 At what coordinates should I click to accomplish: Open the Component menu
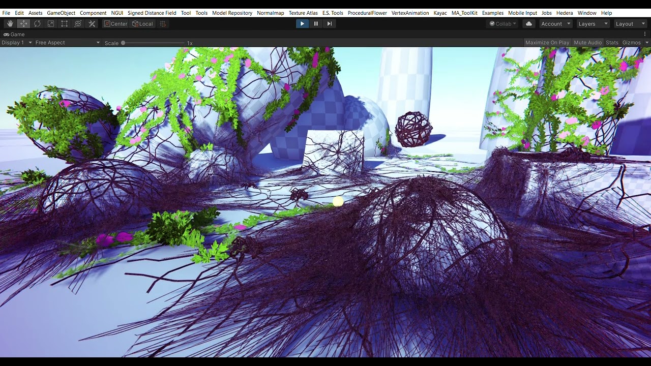point(93,13)
